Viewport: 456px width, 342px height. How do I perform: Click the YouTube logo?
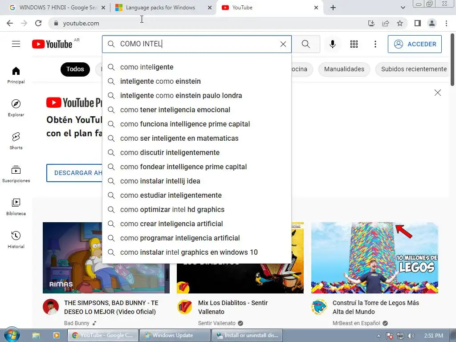coord(52,44)
